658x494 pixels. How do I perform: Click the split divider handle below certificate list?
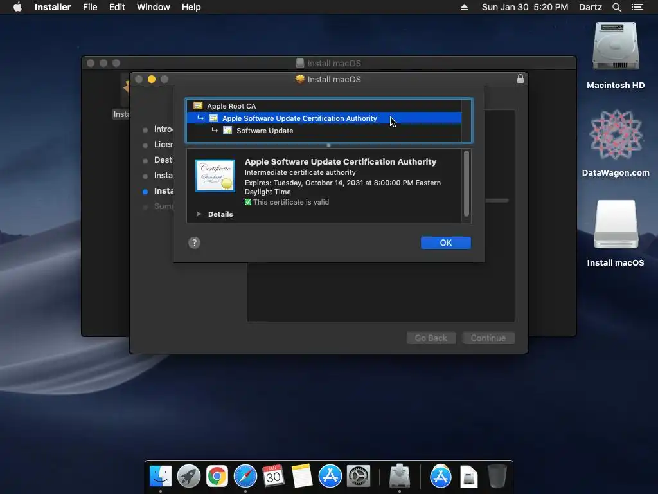point(328,145)
